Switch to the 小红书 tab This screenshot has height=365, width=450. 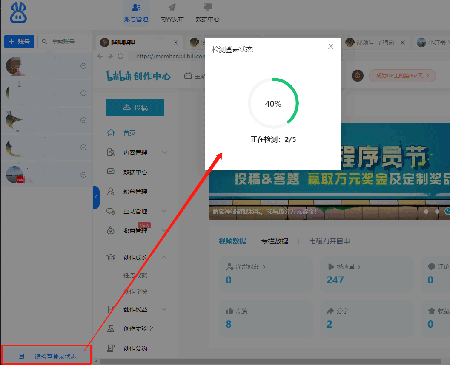(433, 42)
